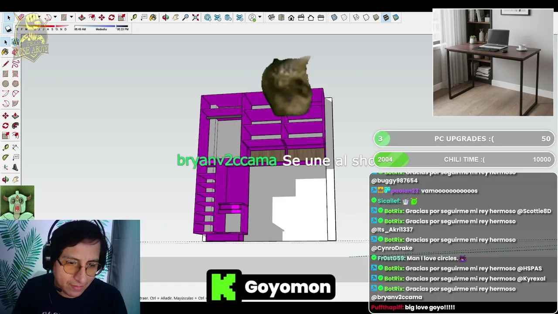Click the @Kyrexal mention in chat
The height and width of the screenshot is (314, 558).
coord(531,279)
